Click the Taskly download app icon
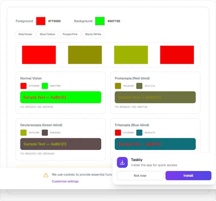 pos(122,162)
